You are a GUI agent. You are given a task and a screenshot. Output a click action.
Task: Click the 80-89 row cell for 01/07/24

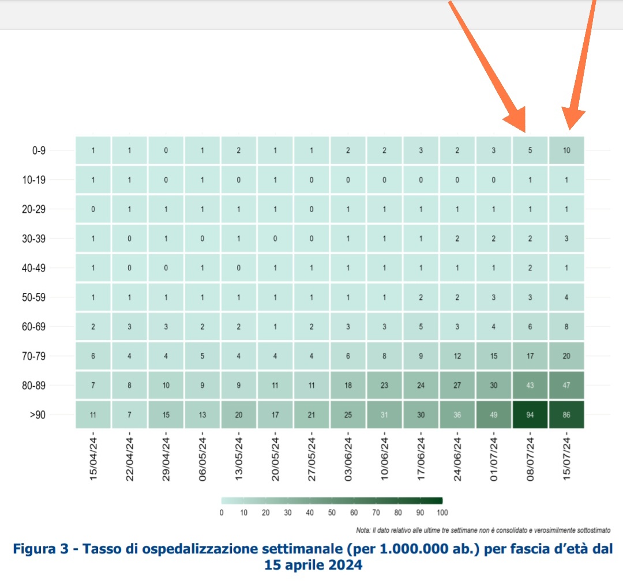493,386
